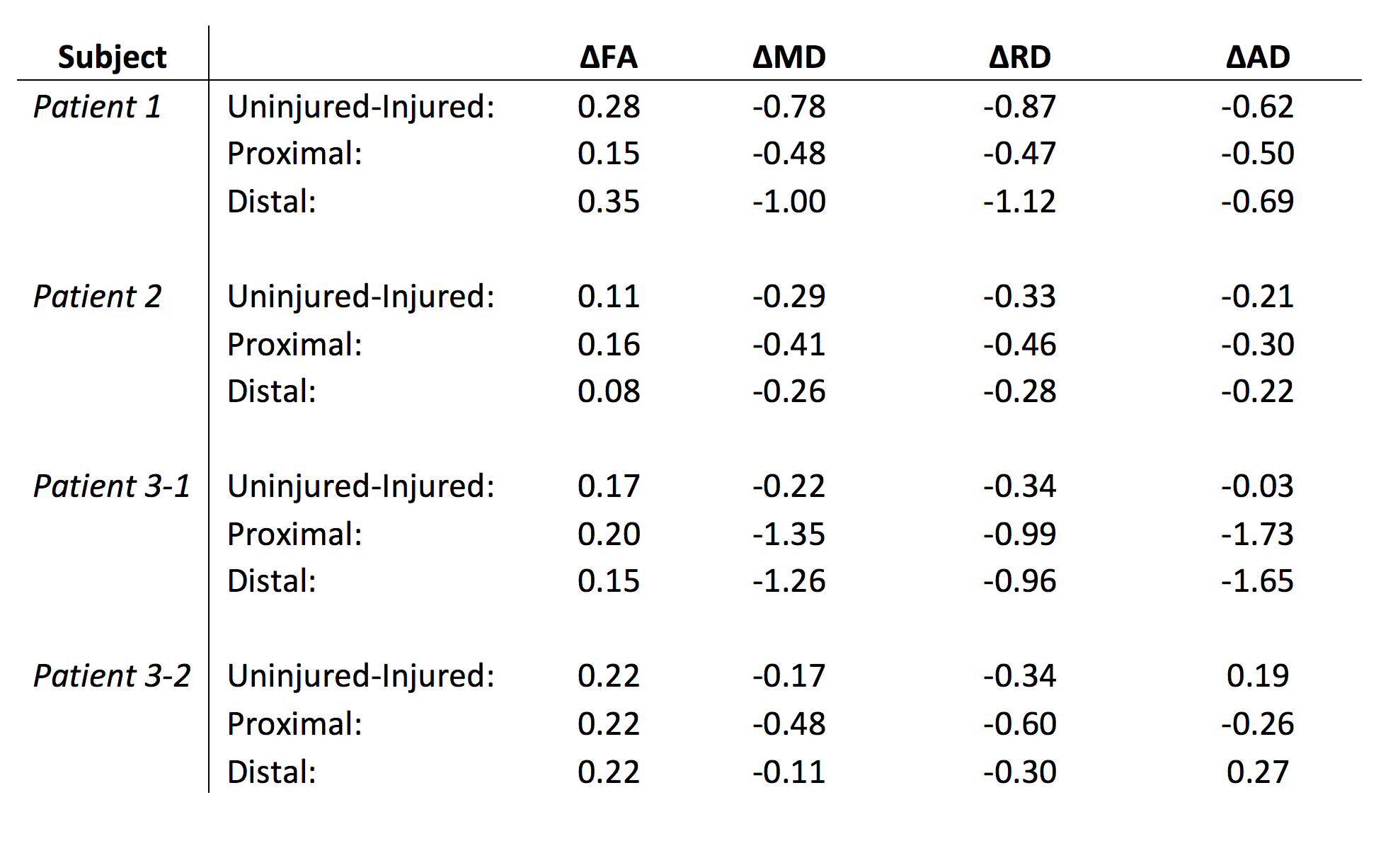The image size is (1393, 841).
Task: Click Patient 3-2's Distal ΔAD value 0.27
Action: click(1257, 772)
